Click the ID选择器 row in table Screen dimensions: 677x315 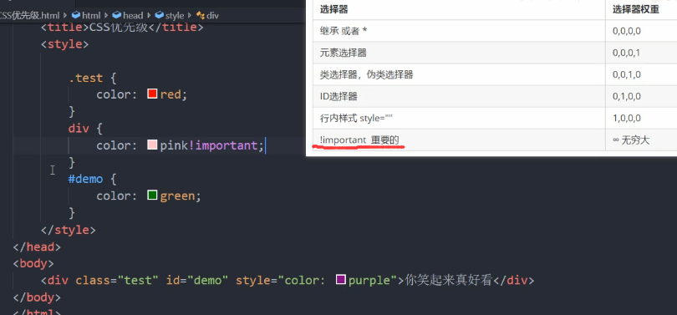pyautogui.click(x=494, y=96)
